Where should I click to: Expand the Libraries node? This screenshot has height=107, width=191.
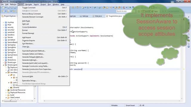pos(9,87)
